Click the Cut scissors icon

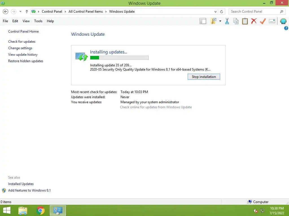pos(227,21)
